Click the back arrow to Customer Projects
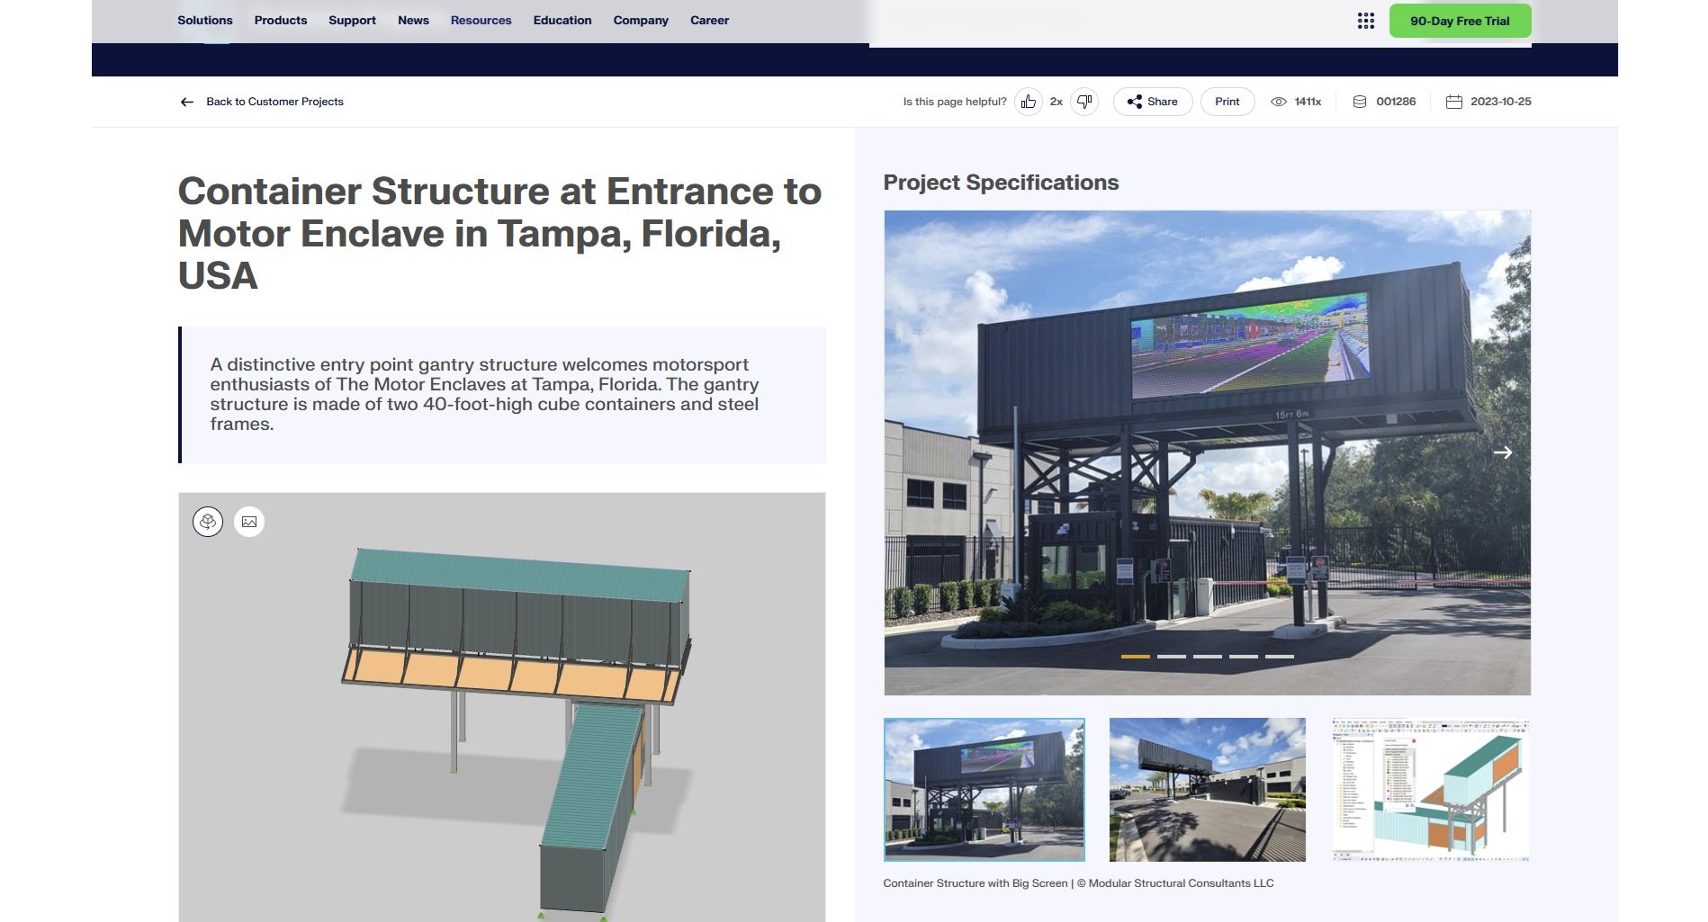 pos(186,101)
